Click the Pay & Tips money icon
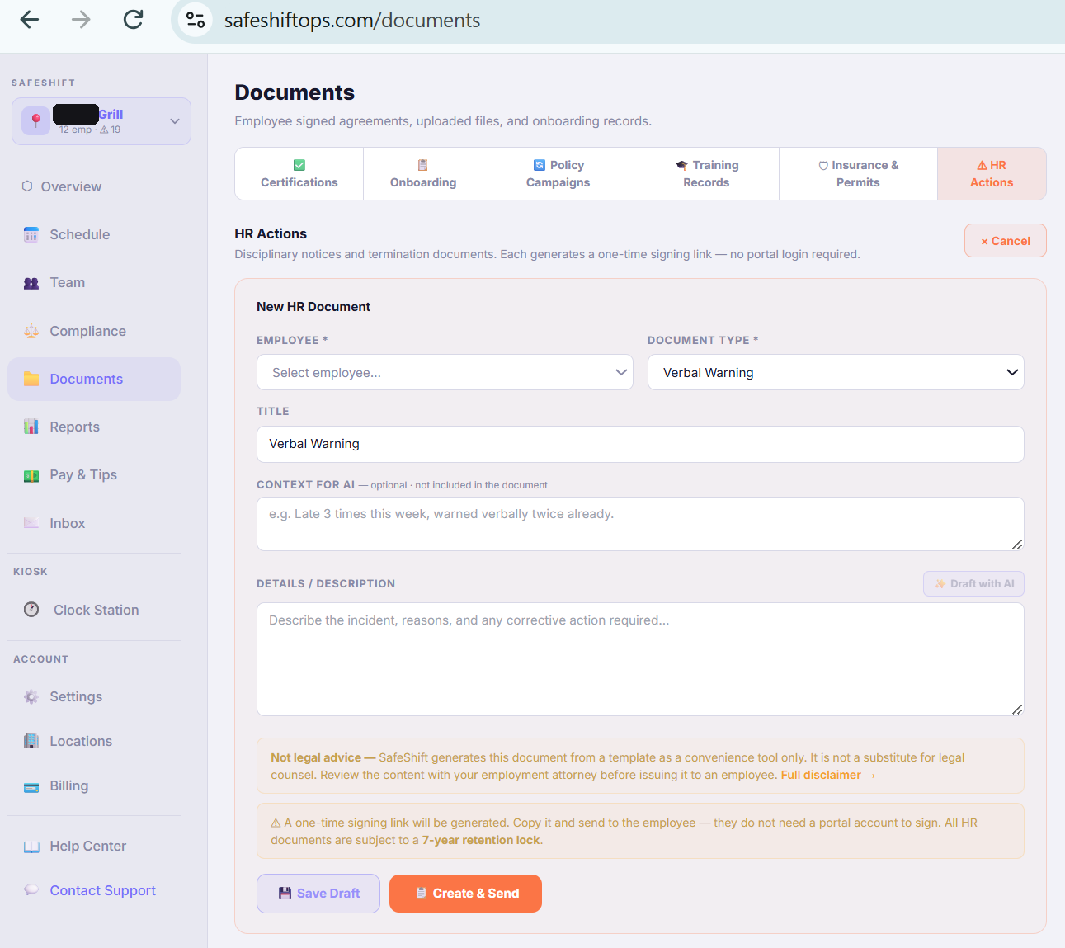 (31, 475)
